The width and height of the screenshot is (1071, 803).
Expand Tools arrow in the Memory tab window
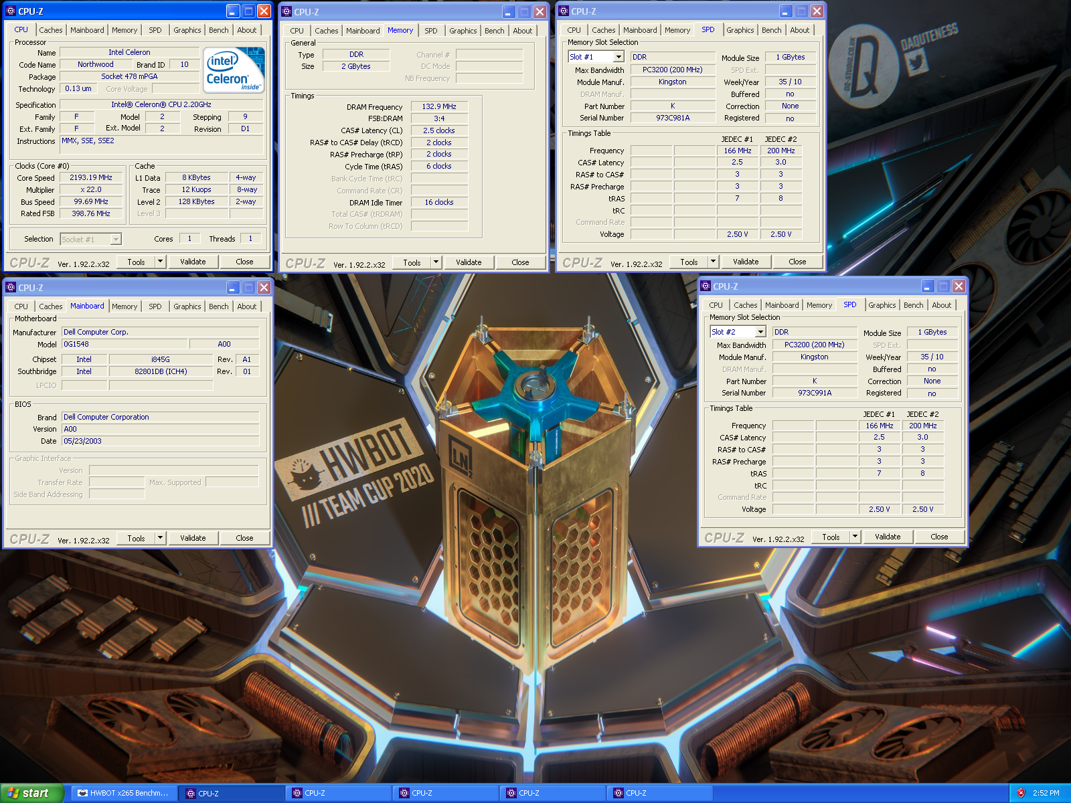436,262
